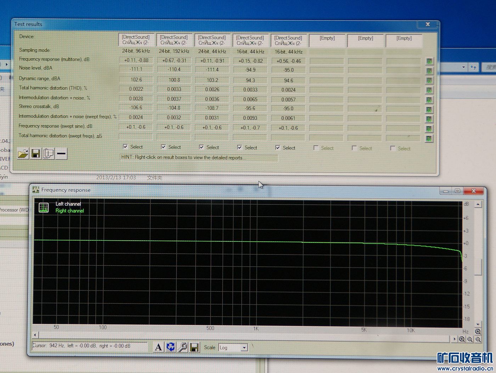This screenshot has width=496, height=373.
Task: Uncheck Select under the 24-bit, 96 kHz column
Action: [125, 147]
